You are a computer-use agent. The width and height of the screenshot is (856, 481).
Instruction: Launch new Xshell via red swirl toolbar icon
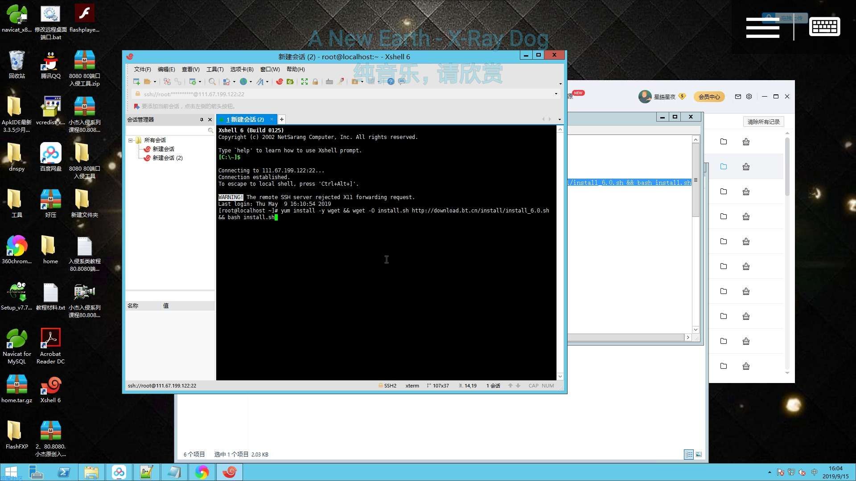(280, 82)
